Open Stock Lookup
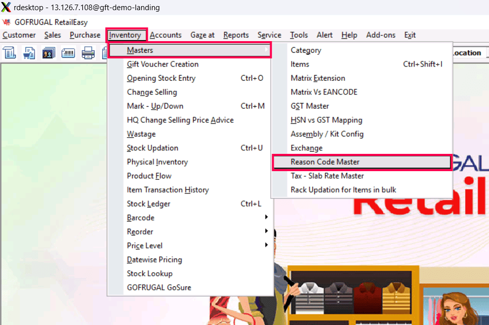Image resolution: width=489 pixels, height=325 pixels. click(190, 274)
